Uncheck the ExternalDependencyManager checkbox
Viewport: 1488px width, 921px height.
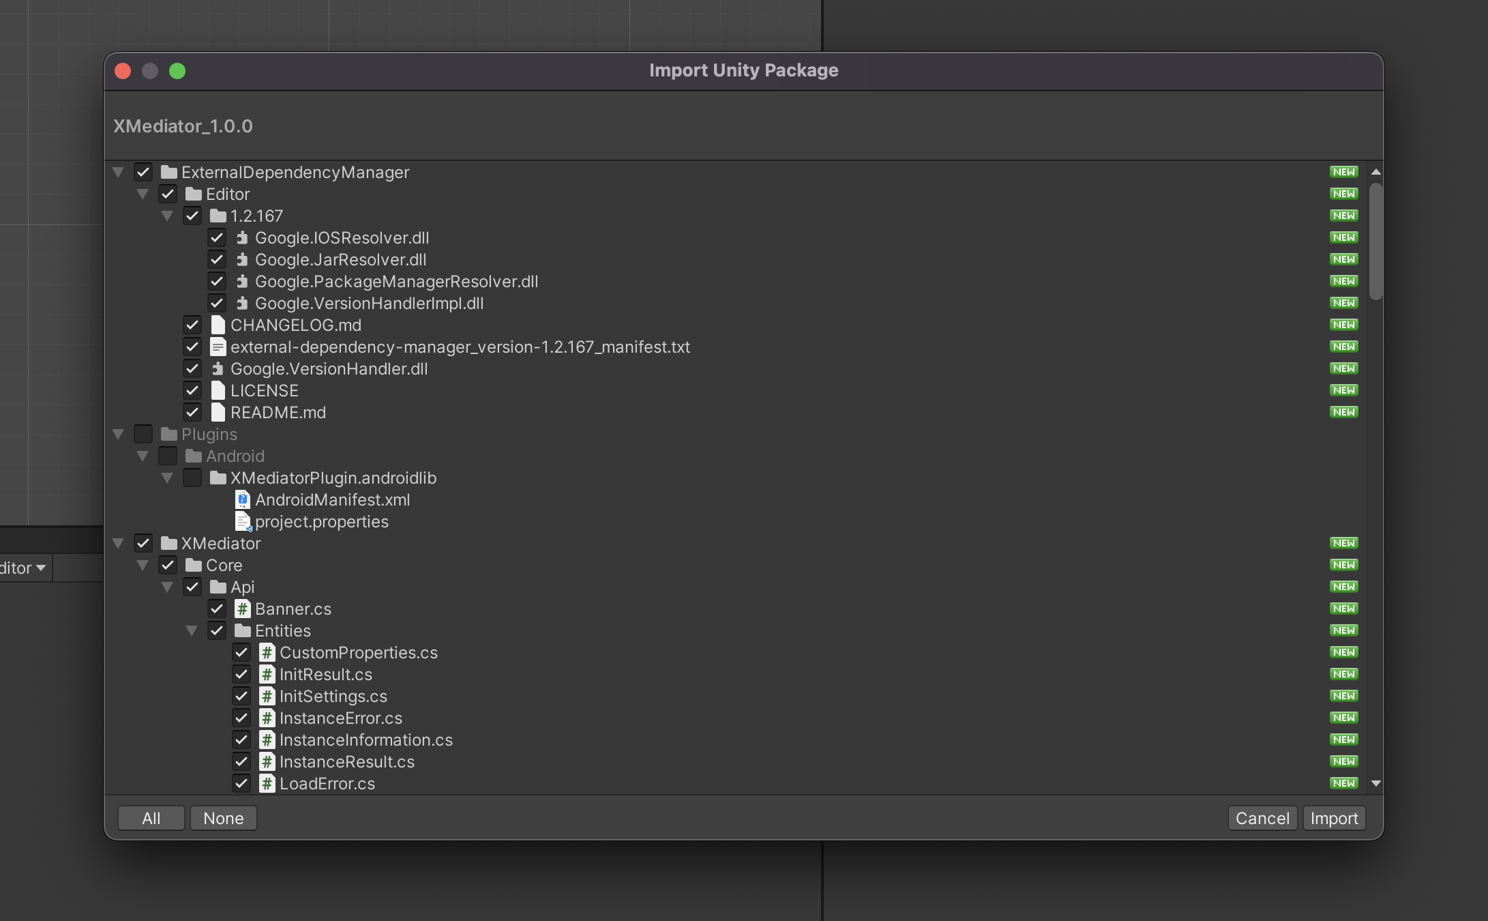(x=143, y=173)
